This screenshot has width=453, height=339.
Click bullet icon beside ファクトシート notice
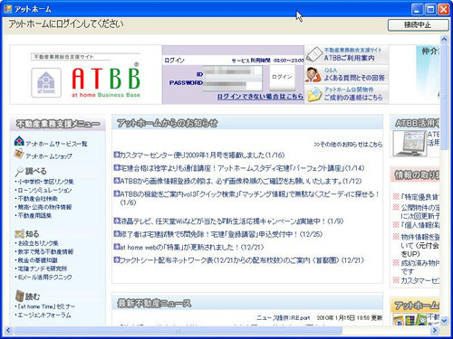(117, 259)
